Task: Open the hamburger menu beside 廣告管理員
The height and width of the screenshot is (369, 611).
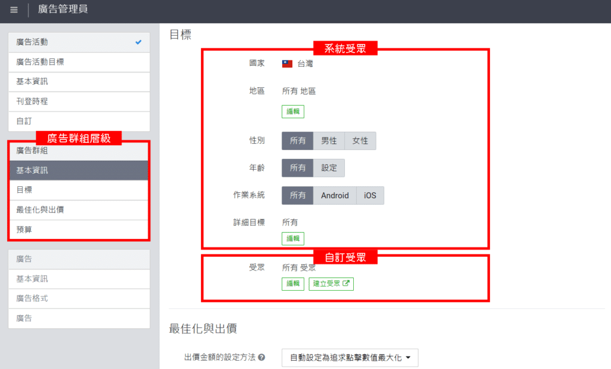Action: click(13, 10)
